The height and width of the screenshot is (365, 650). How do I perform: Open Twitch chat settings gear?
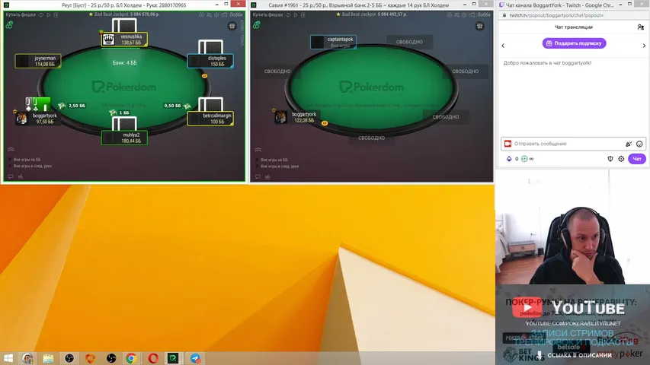(x=621, y=159)
